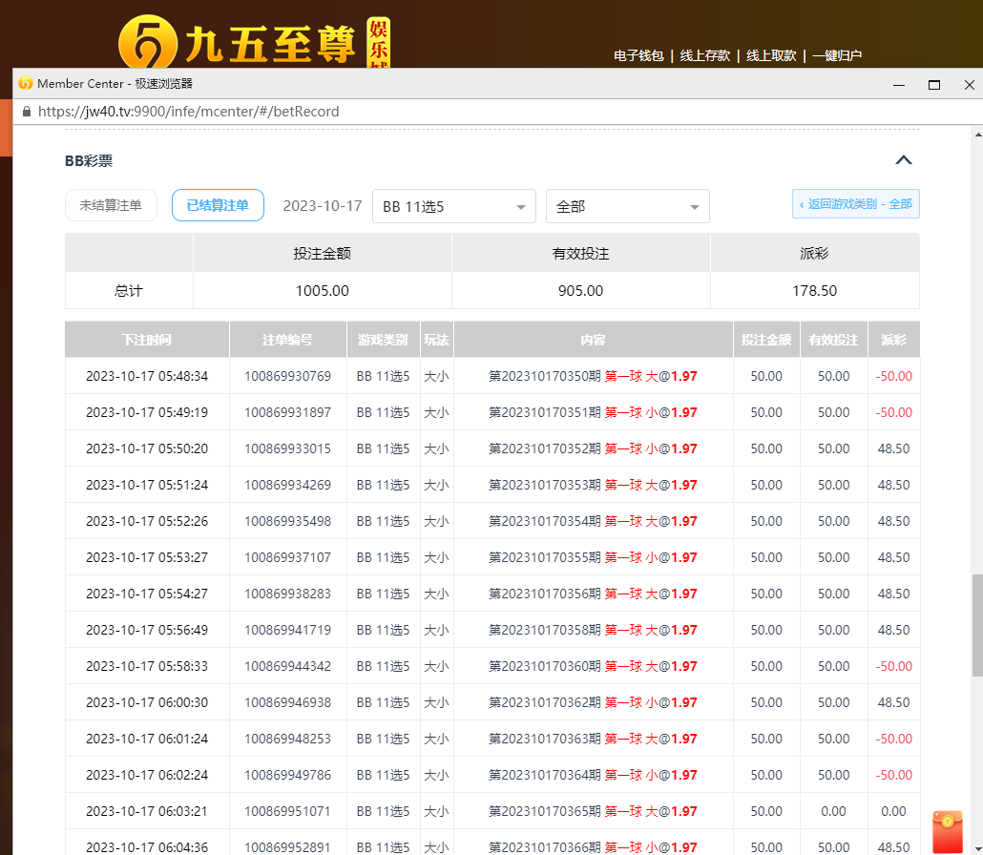Open the BB 11选5 game dropdown
983x855 pixels.
(x=453, y=206)
